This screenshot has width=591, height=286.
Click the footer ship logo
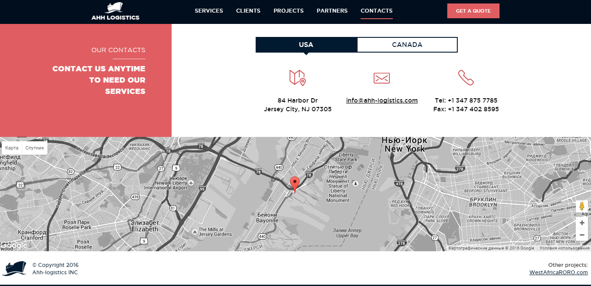pos(14,268)
